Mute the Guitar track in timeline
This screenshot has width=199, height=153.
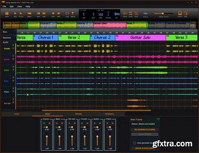(13, 70)
